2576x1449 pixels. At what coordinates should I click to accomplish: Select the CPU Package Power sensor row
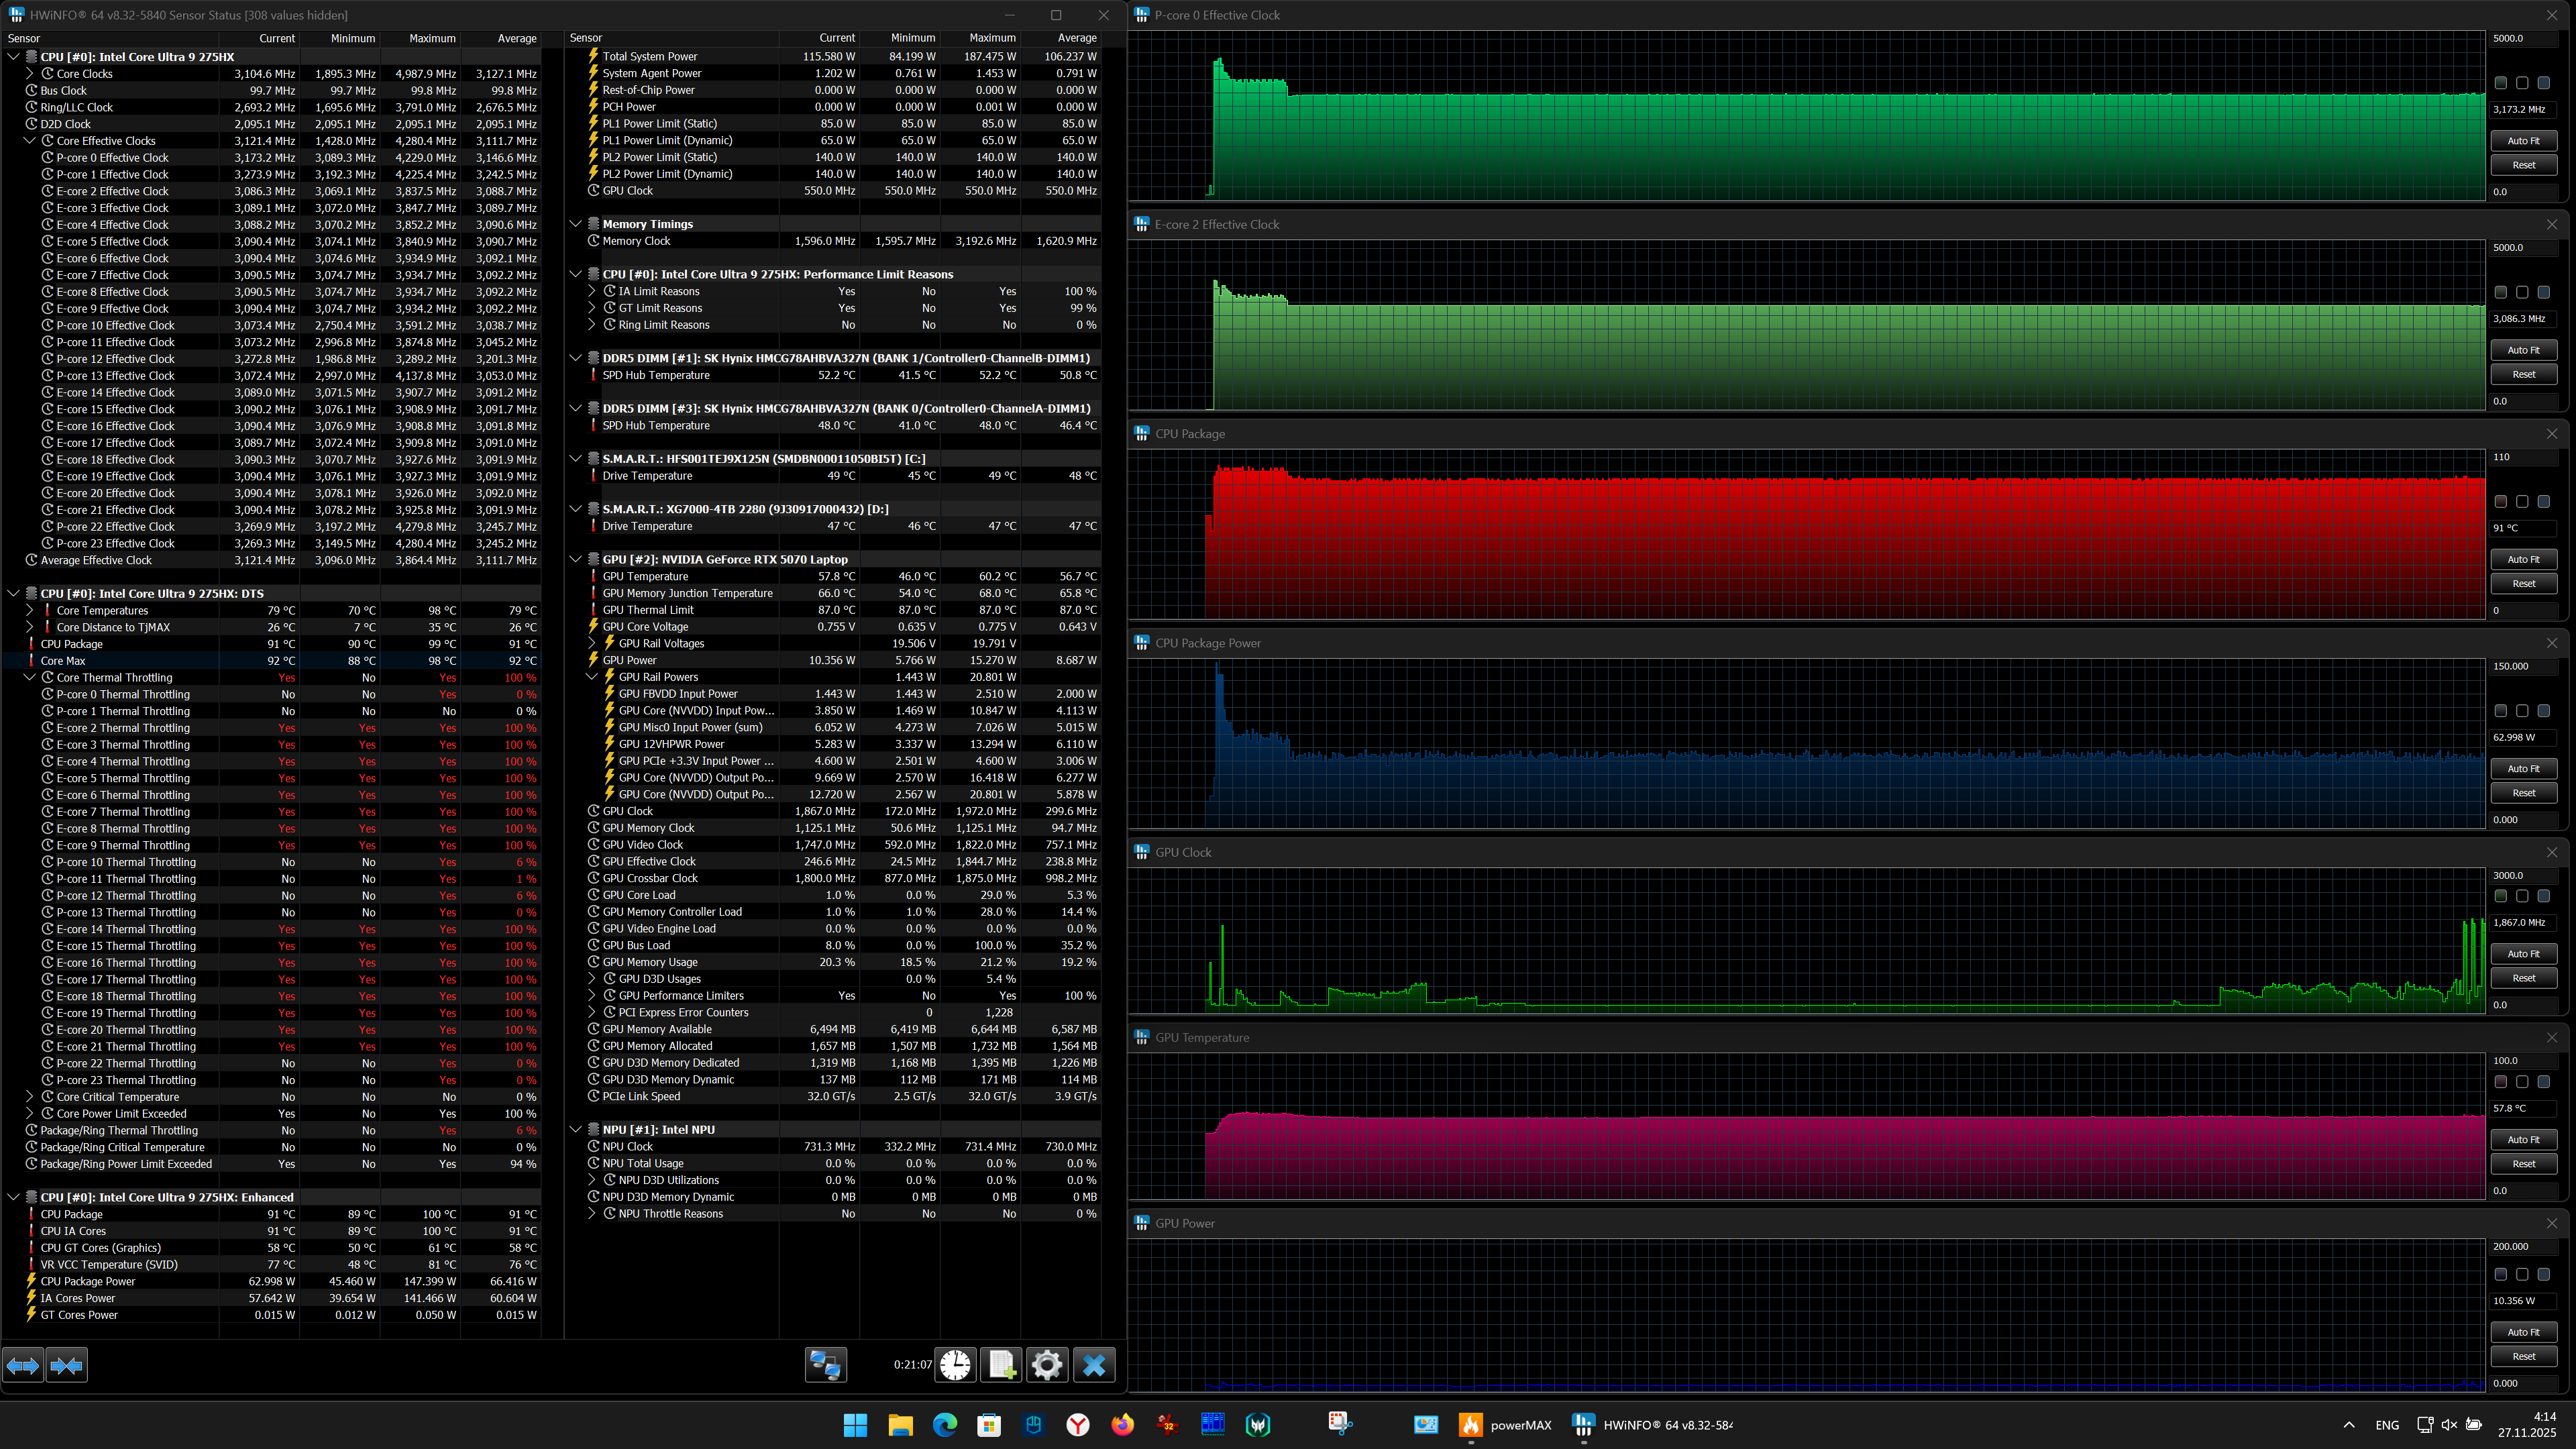pyautogui.click(x=88, y=1281)
